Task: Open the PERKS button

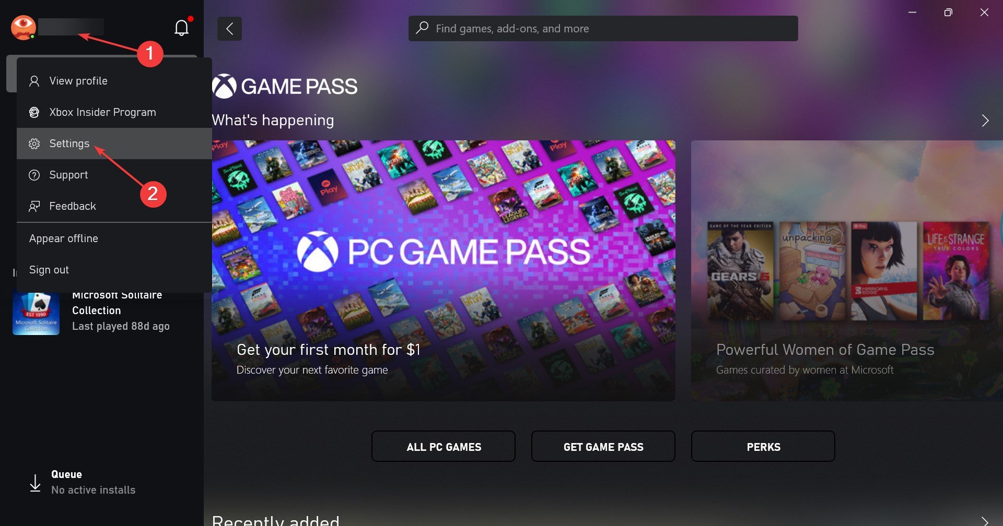Action: coord(763,446)
